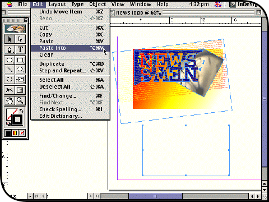Select the tool right of the Line tool
This screenshot has height=202, width=269.
pos(20,70)
